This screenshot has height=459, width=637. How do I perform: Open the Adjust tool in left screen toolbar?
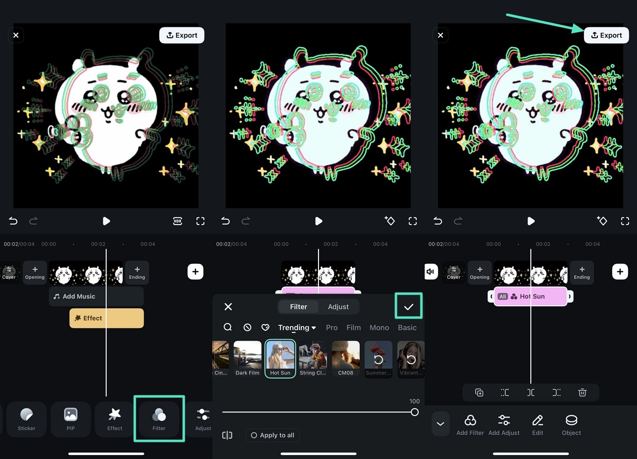[203, 419]
